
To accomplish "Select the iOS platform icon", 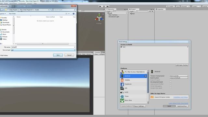I will pos(122,88).
